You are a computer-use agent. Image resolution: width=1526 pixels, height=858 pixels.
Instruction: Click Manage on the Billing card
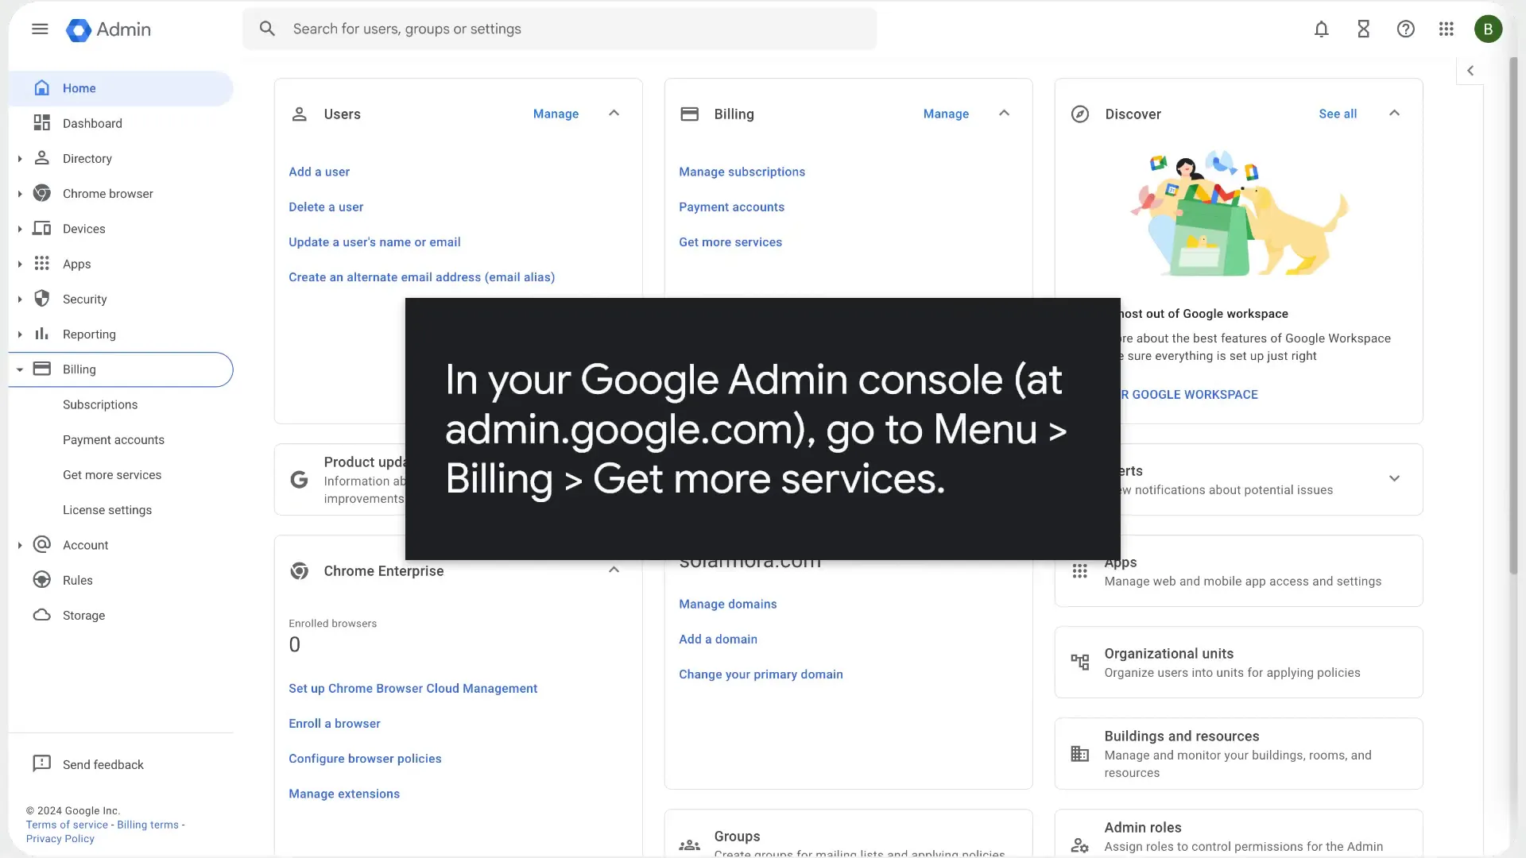click(x=946, y=114)
